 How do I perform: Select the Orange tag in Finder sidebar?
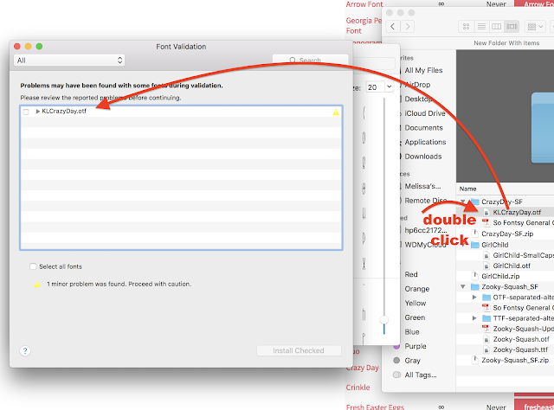pyautogui.click(x=417, y=289)
